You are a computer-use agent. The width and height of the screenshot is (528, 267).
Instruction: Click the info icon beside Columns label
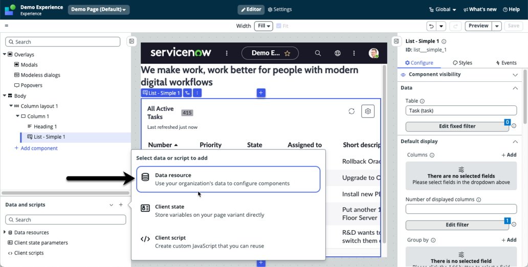coord(432,155)
